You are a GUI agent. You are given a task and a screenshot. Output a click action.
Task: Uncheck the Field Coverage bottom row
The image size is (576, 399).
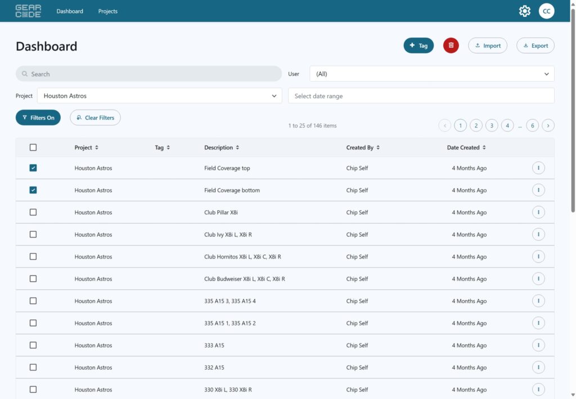tap(33, 190)
